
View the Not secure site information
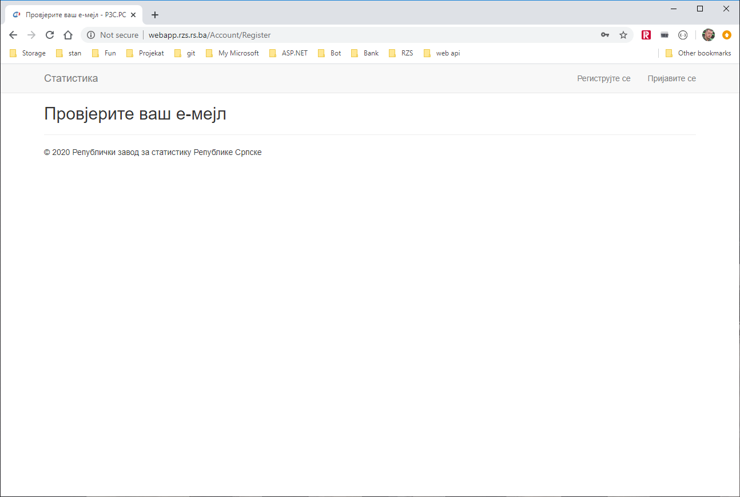[x=113, y=35]
